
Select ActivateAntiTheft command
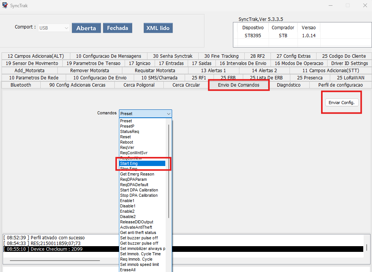(142, 228)
